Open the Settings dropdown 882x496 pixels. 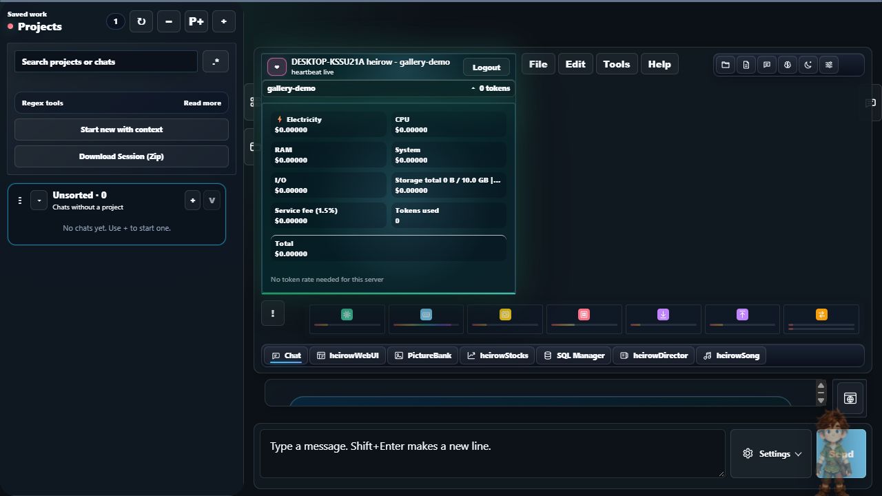pos(771,453)
